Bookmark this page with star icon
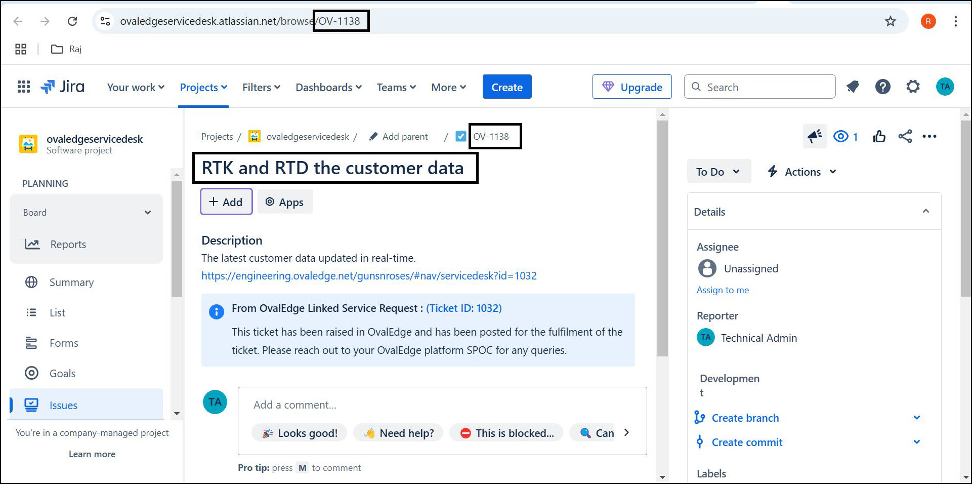 (x=890, y=21)
